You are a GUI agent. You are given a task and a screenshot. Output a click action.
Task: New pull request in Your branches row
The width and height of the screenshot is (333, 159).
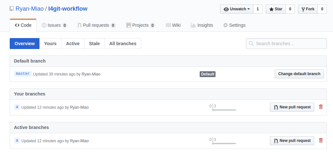coord(292,107)
